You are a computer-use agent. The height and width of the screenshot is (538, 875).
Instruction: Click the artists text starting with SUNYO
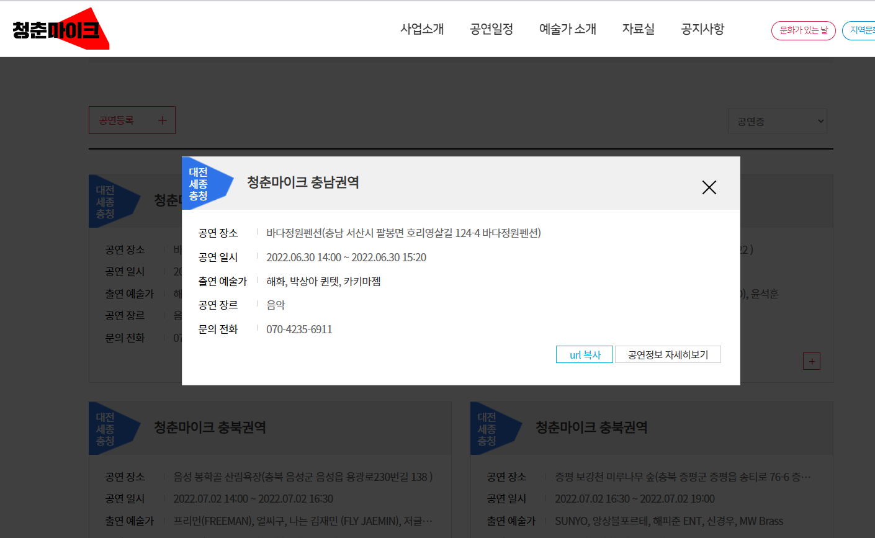click(x=669, y=521)
